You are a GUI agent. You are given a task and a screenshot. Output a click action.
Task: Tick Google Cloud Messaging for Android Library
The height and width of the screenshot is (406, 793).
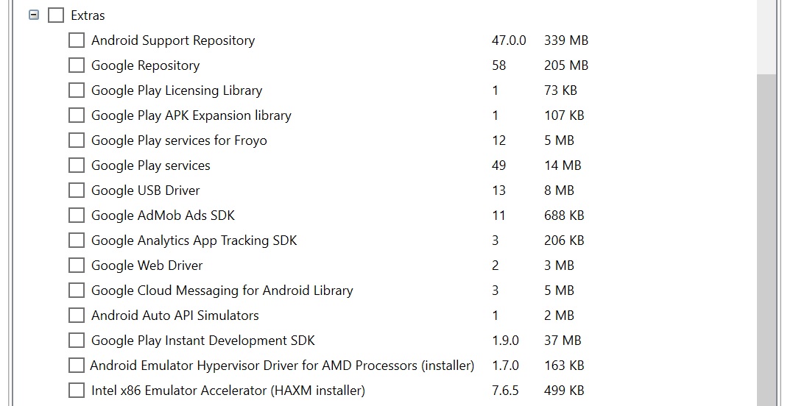tap(77, 290)
